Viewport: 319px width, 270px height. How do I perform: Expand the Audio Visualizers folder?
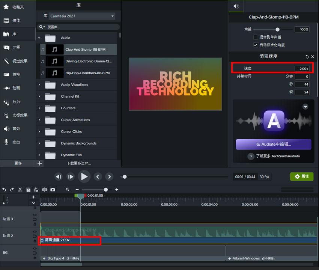(x=39, y=85)
